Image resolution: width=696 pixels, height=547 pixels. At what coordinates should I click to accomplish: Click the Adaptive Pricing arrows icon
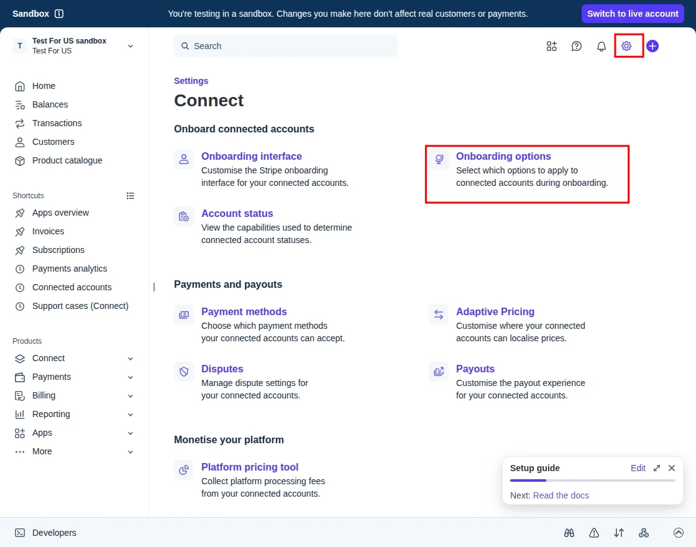[439, 315]
